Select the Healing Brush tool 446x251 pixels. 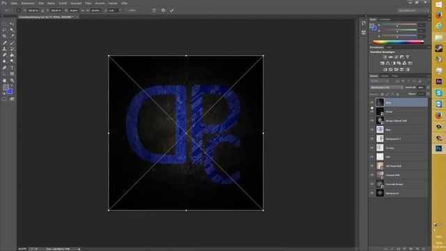4,43
